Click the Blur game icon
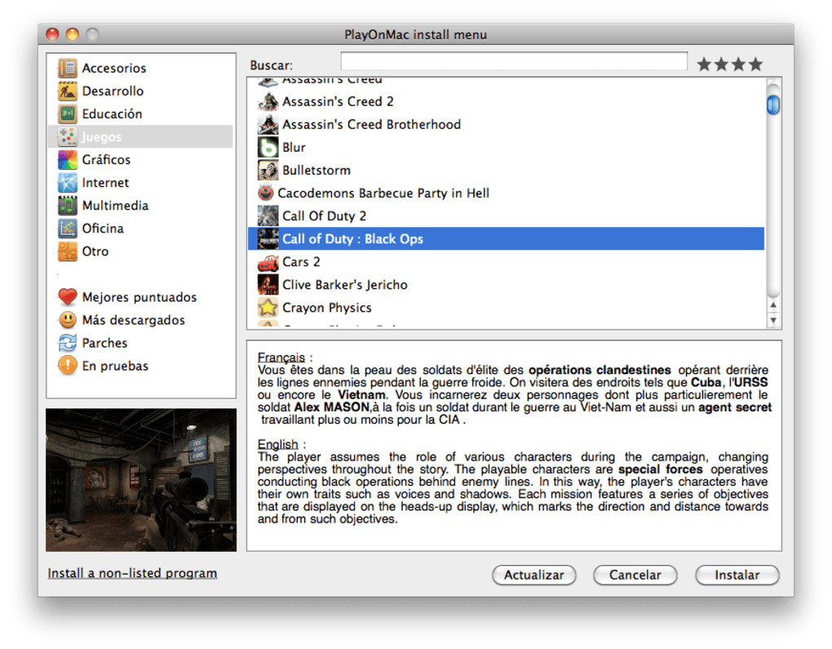 268,147
